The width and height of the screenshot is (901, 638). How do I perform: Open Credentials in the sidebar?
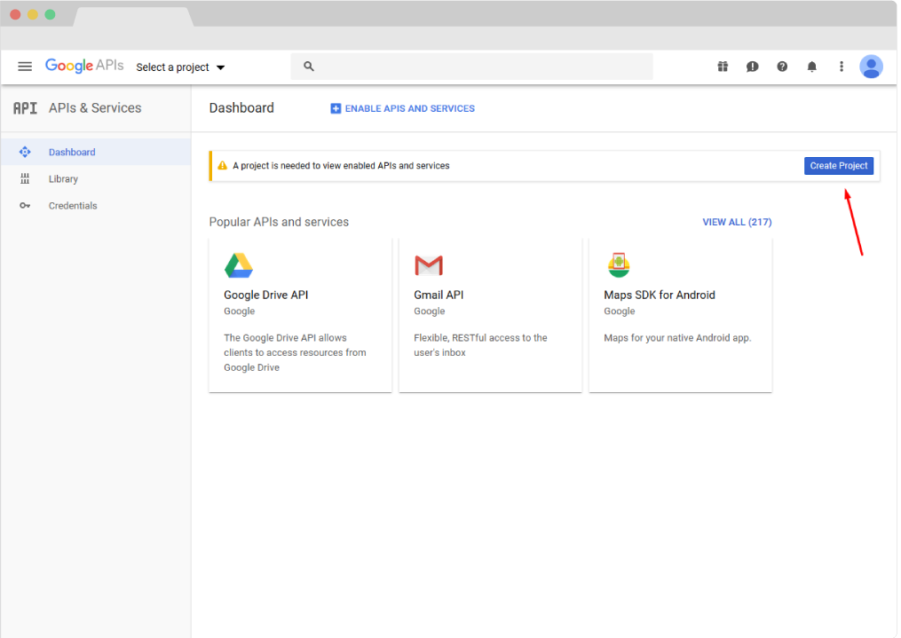click(73, 206)
